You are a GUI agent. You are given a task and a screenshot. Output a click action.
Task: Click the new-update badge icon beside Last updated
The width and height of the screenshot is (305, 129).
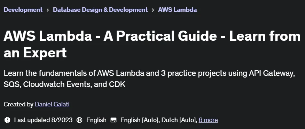[x=7, y=120]
